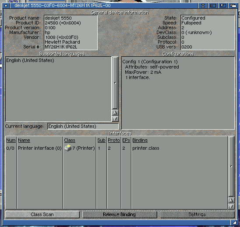240x227 pixels.
Task: Click down arrow of Supported languages scrollbar
Action: (115, 119)
